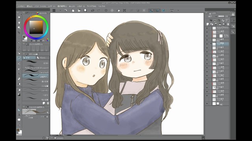Click the main color swatch below toolbox
This screenshot has height=141, width=252.
18,130
